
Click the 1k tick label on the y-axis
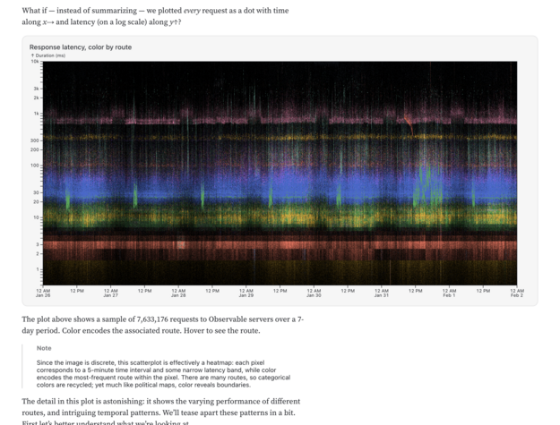[37, 114]
